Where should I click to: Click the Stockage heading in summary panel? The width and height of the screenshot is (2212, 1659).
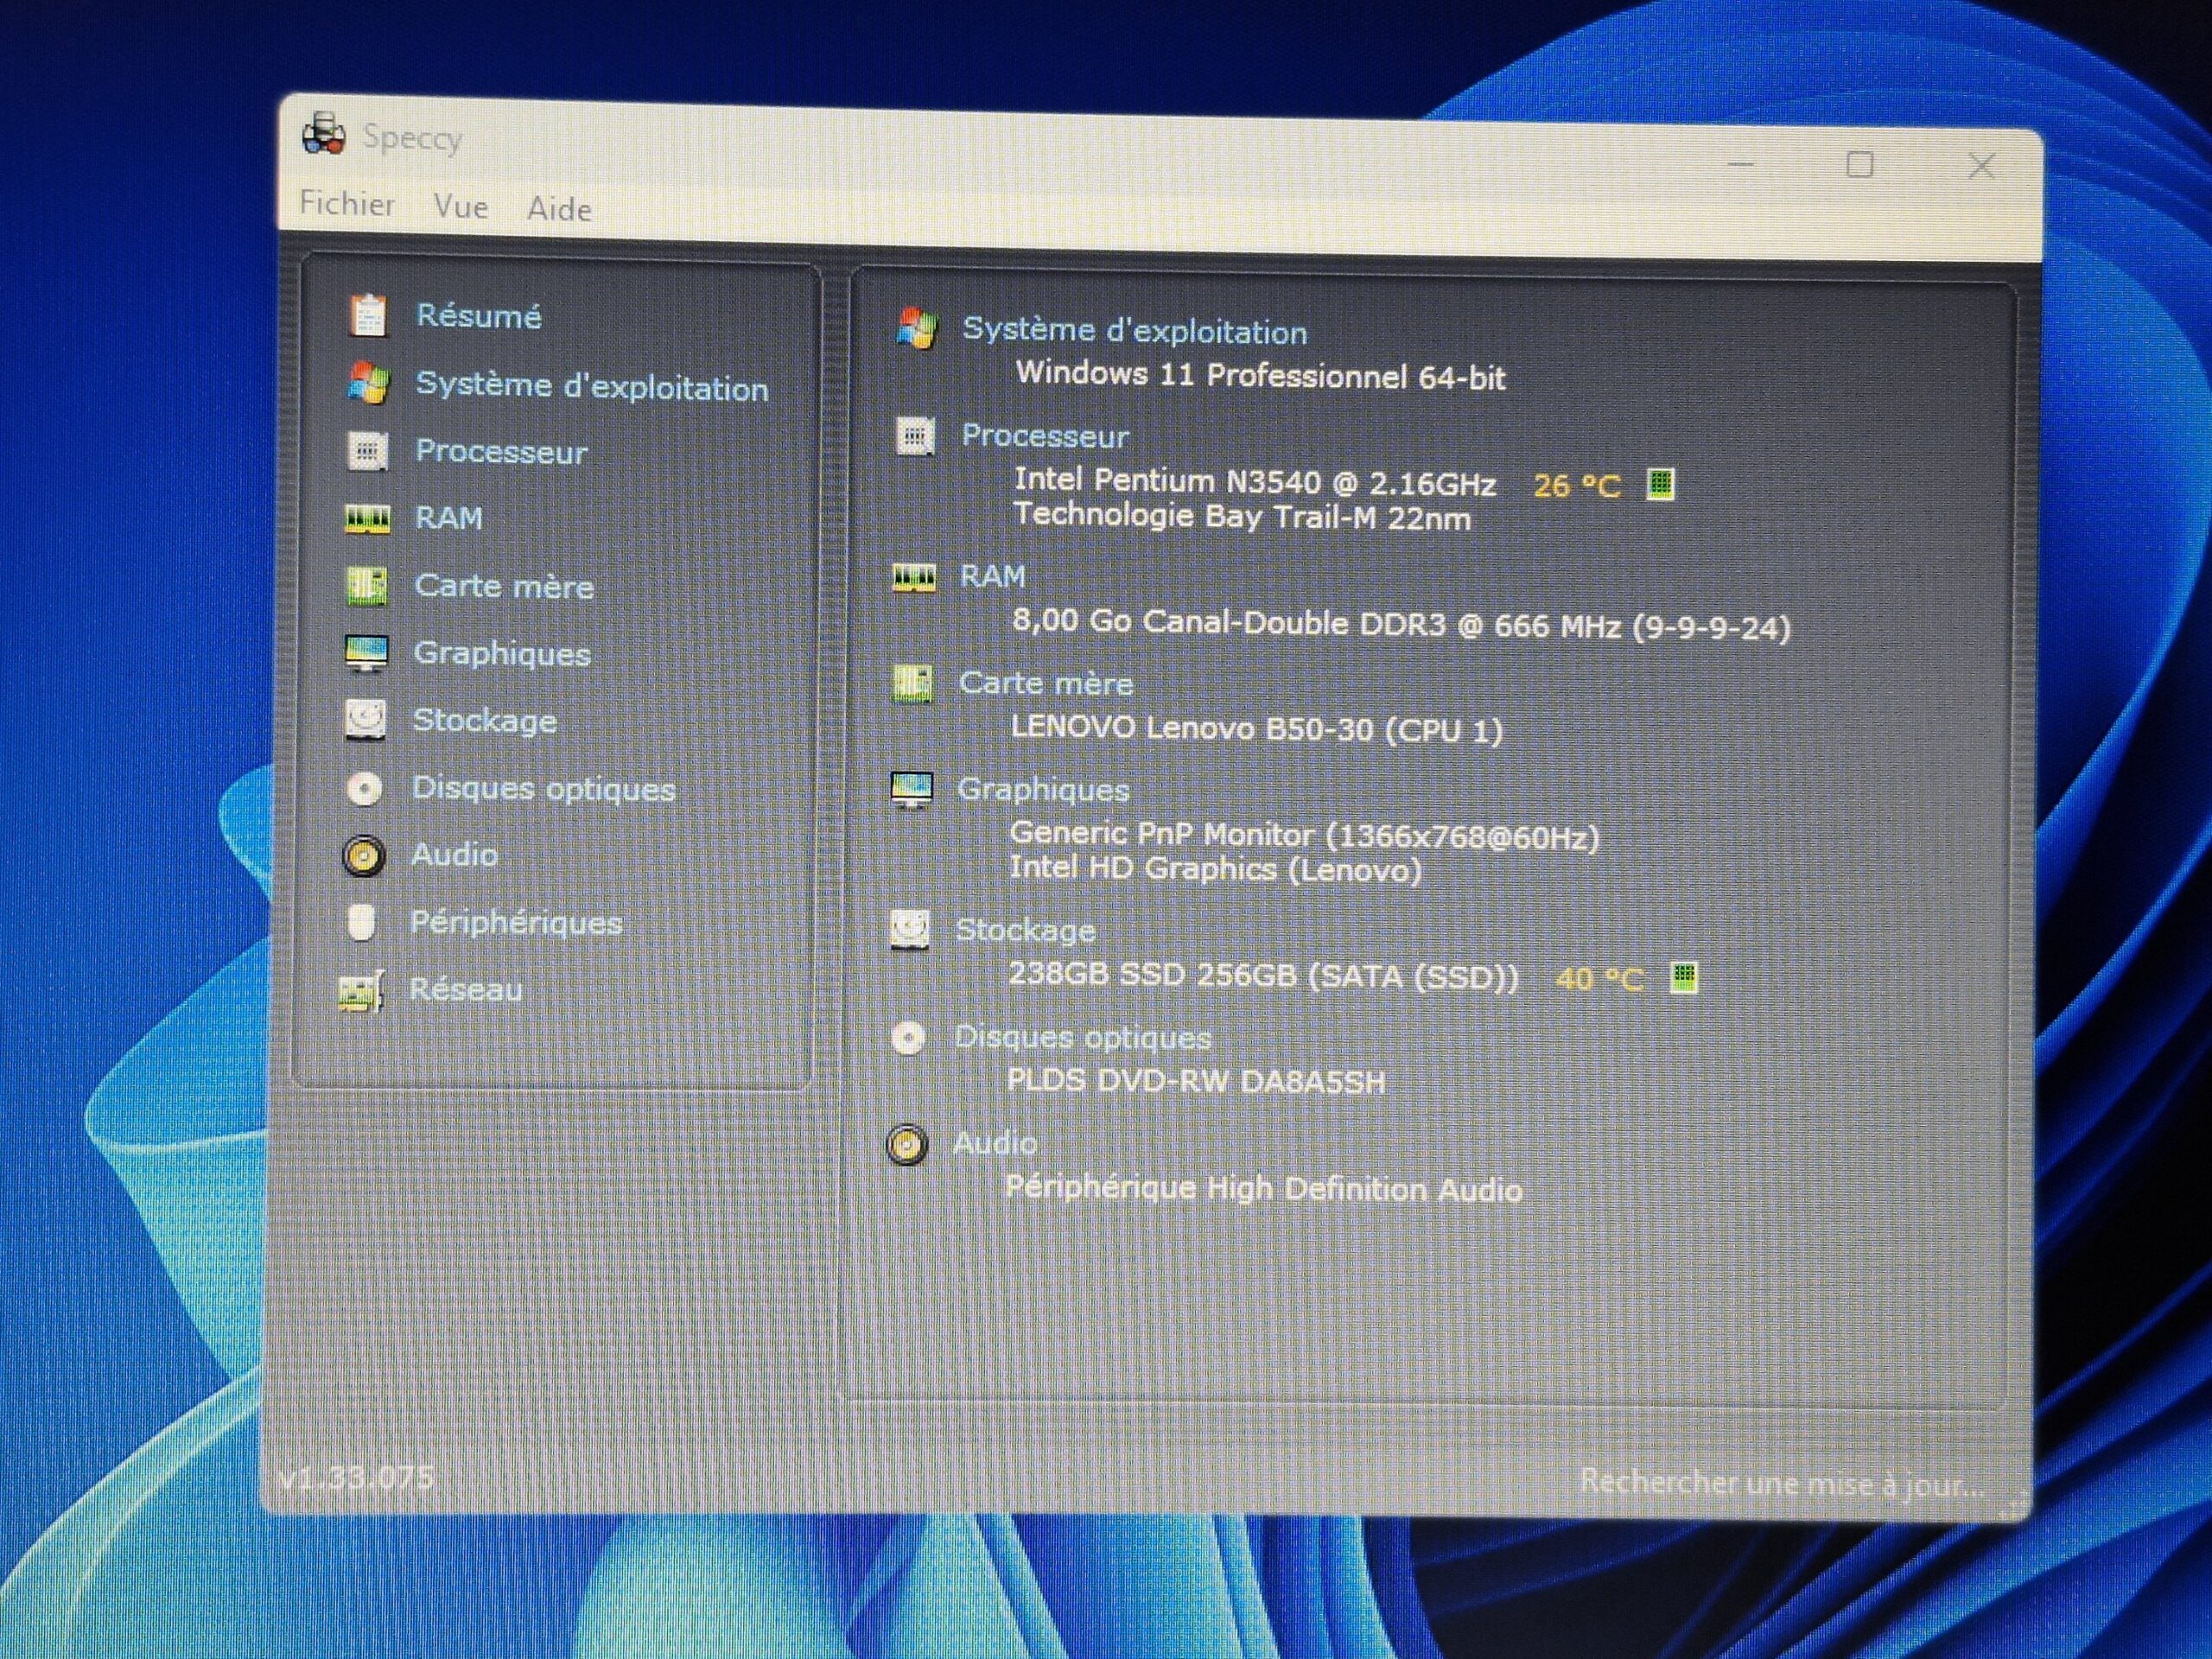click(1025, 930)
